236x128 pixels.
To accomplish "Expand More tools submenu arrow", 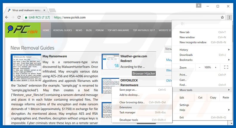I will click(229, 90).
